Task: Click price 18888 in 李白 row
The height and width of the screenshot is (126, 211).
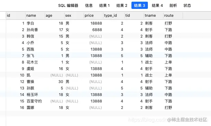Action: [96, 23]
